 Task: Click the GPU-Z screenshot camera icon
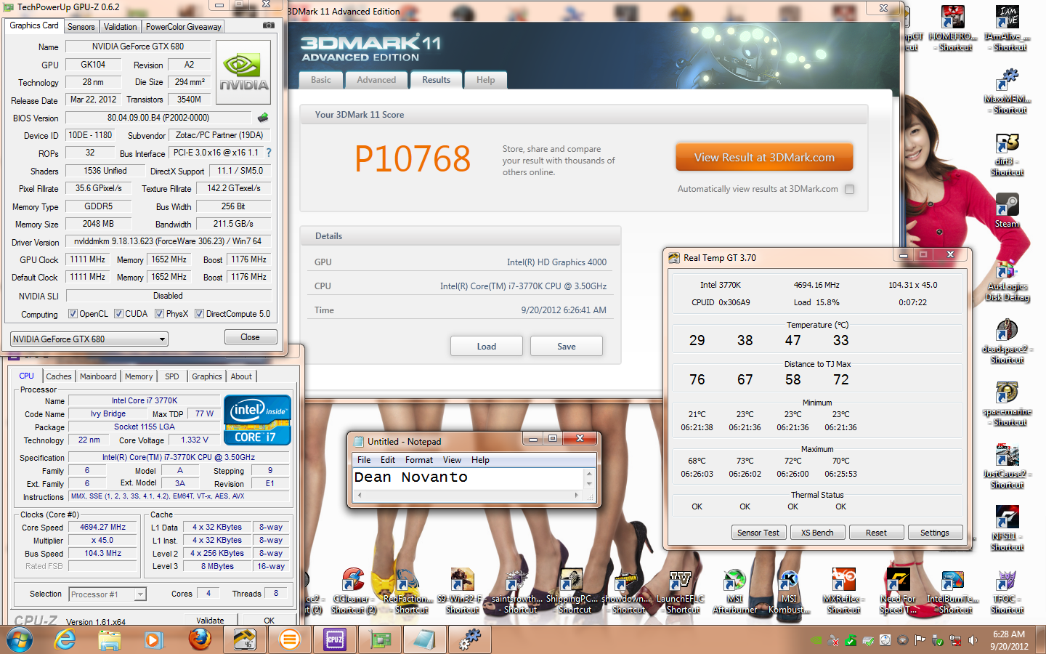click(x=268, y=25)
